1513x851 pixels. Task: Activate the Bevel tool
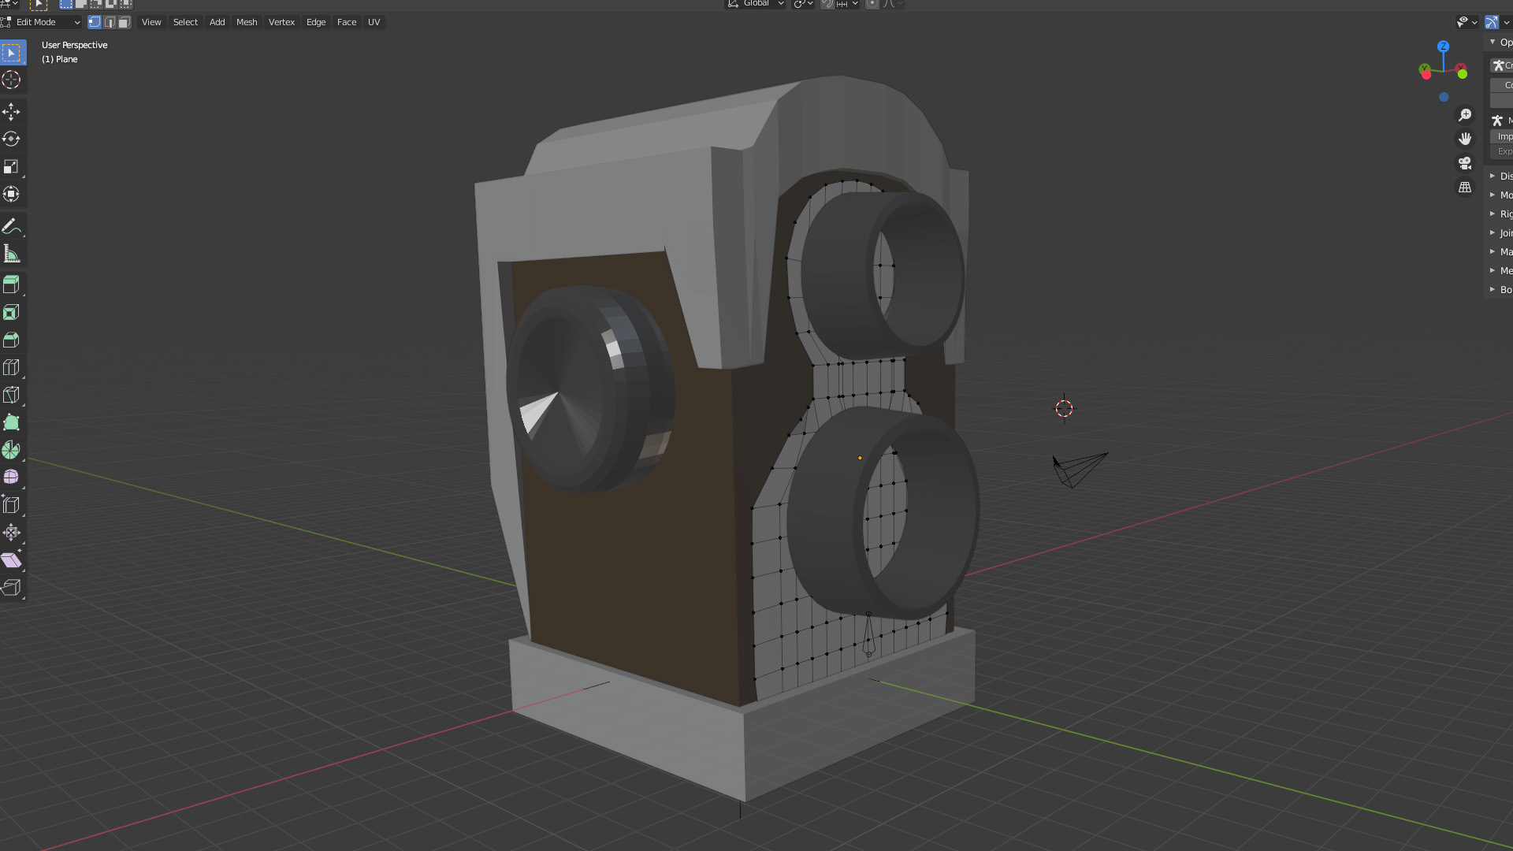[x=12, y=340]
